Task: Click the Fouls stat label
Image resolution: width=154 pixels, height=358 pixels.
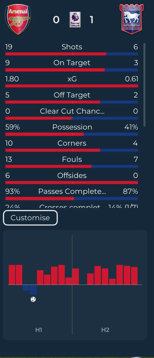Action: point(72,159)
